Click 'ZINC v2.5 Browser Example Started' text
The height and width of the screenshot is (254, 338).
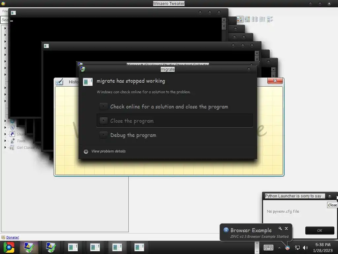(259, 236)
